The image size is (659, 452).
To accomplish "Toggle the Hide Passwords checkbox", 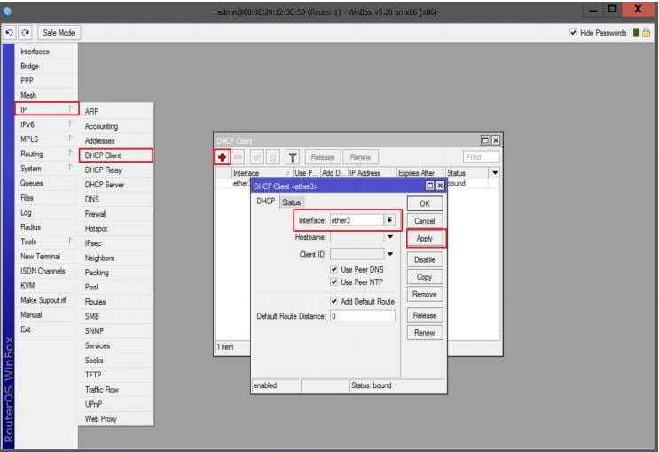I will pos(573,33).
